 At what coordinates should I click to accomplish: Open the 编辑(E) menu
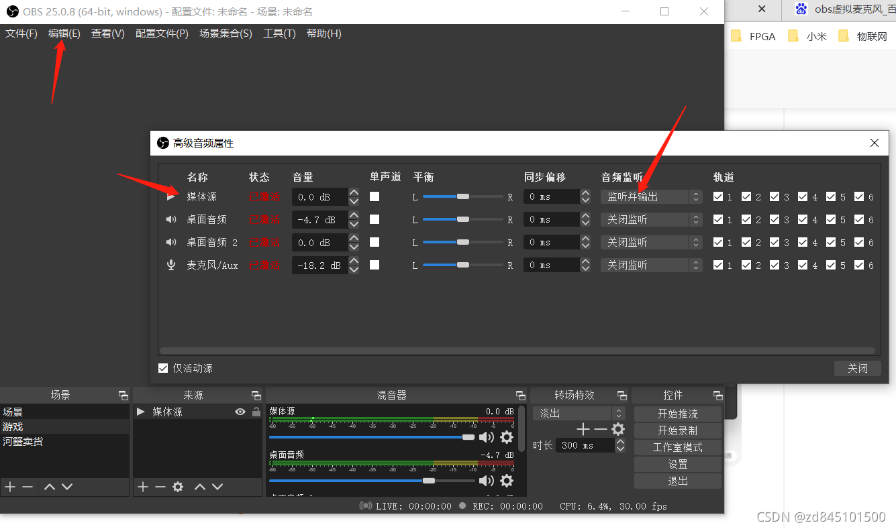[x=64, y=34]
